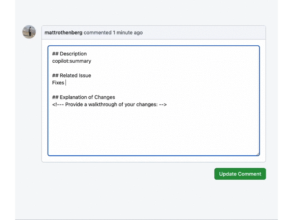Open mattrothenberg's avatar image

(29, 32)
